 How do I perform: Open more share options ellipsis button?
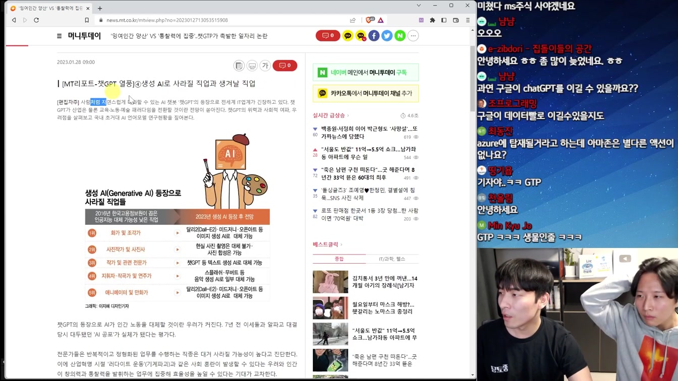pos(413,36)
